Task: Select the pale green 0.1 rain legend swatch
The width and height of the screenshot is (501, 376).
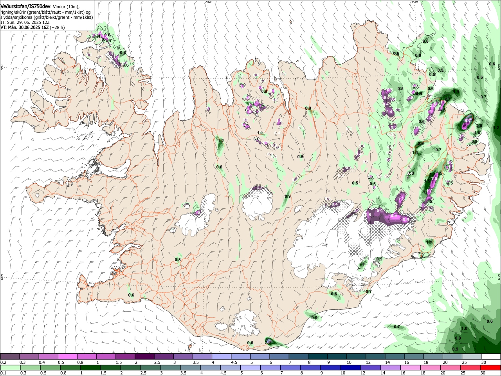Action: coord(9,368)
